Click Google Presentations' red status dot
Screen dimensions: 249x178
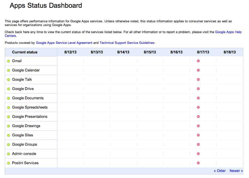coord(198,117)
